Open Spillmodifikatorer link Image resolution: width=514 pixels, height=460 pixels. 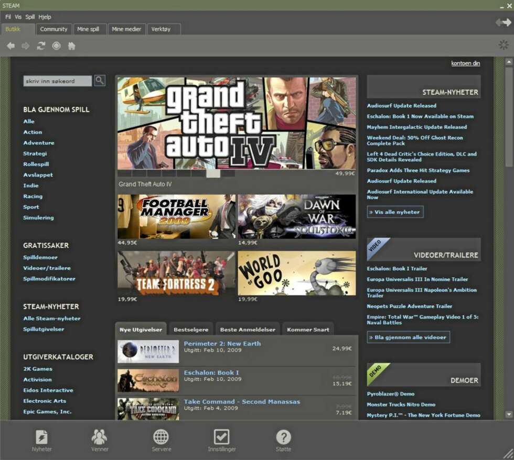[x=49, y=279]
